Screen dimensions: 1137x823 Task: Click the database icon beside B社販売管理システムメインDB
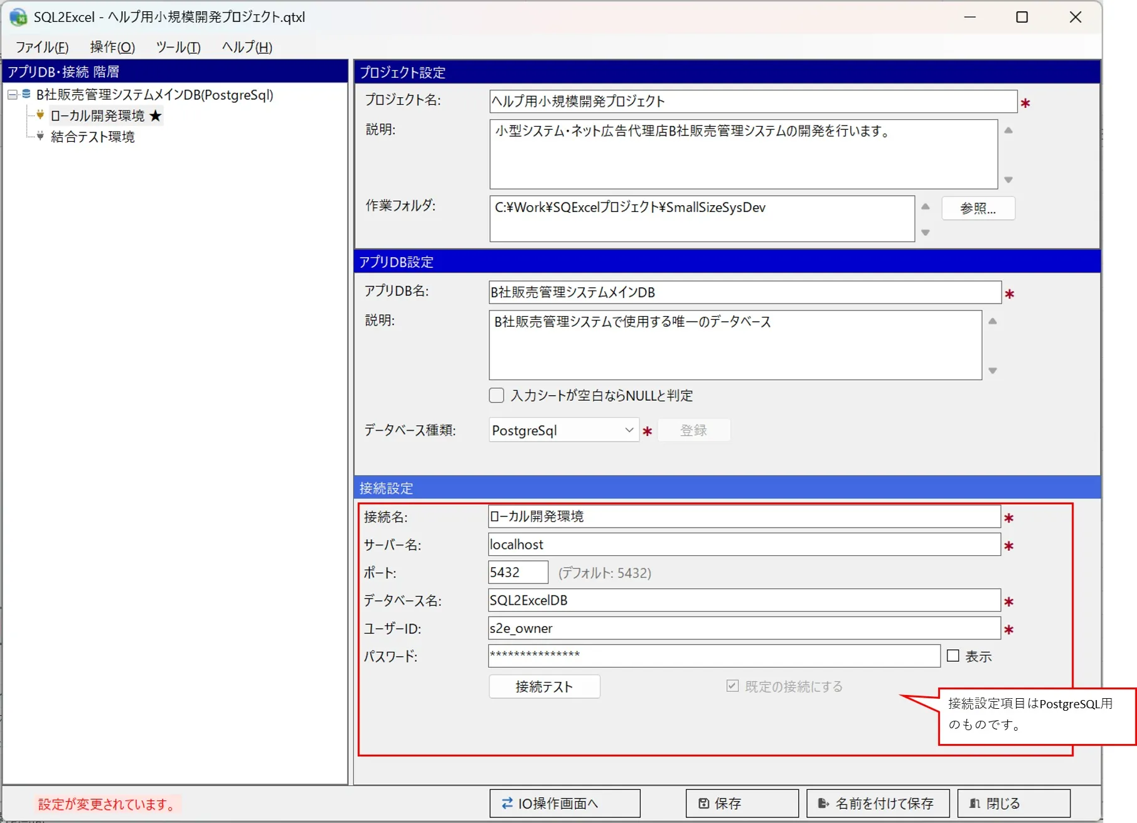tap(26, 94)
